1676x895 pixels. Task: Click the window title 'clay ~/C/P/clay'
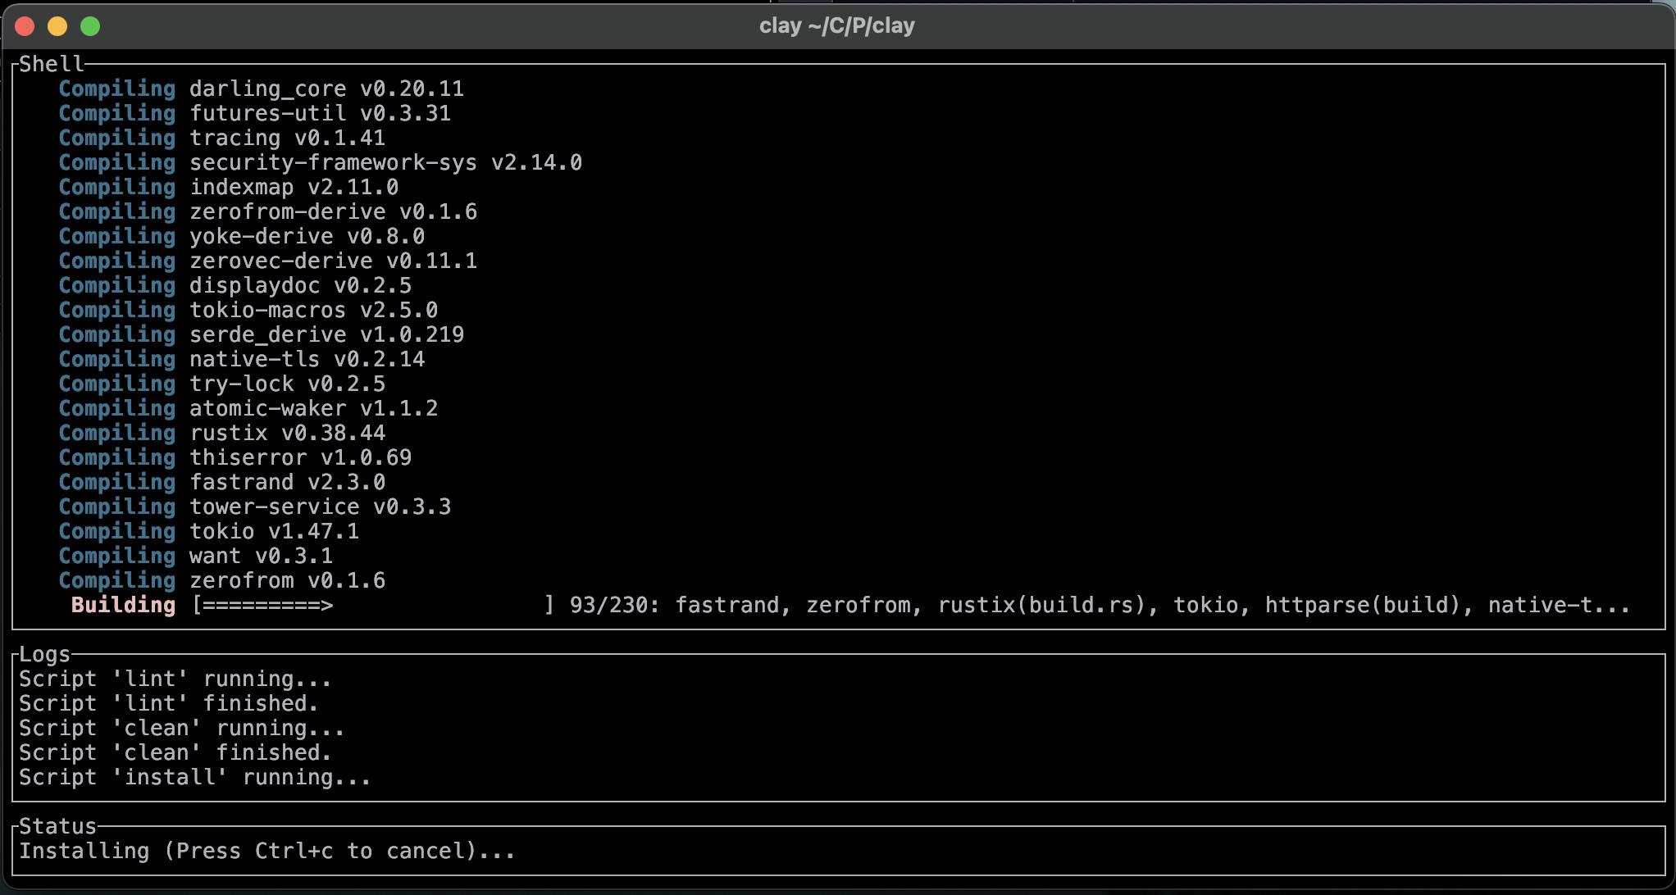836,26
